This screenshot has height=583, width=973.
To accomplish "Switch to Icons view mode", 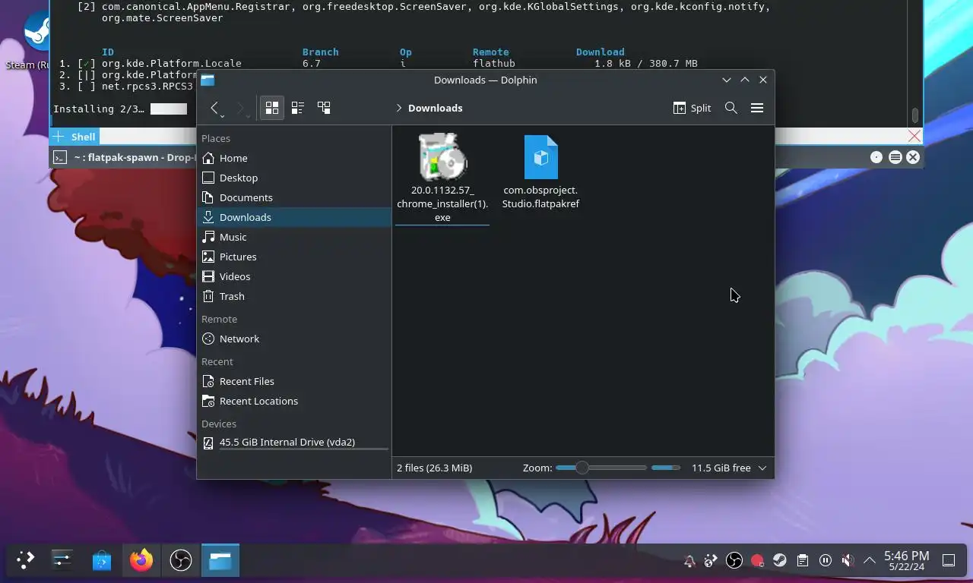I will click(x=271, y=108).
